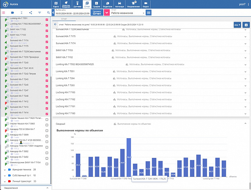Click the share icon in sidebar
This screenshot has height=190, width=251.
point(30,13)
